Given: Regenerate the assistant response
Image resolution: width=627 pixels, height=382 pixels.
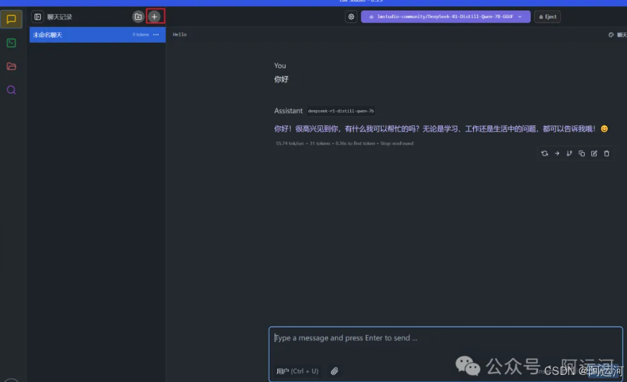Looking at the screenshot, I should 545,154.
